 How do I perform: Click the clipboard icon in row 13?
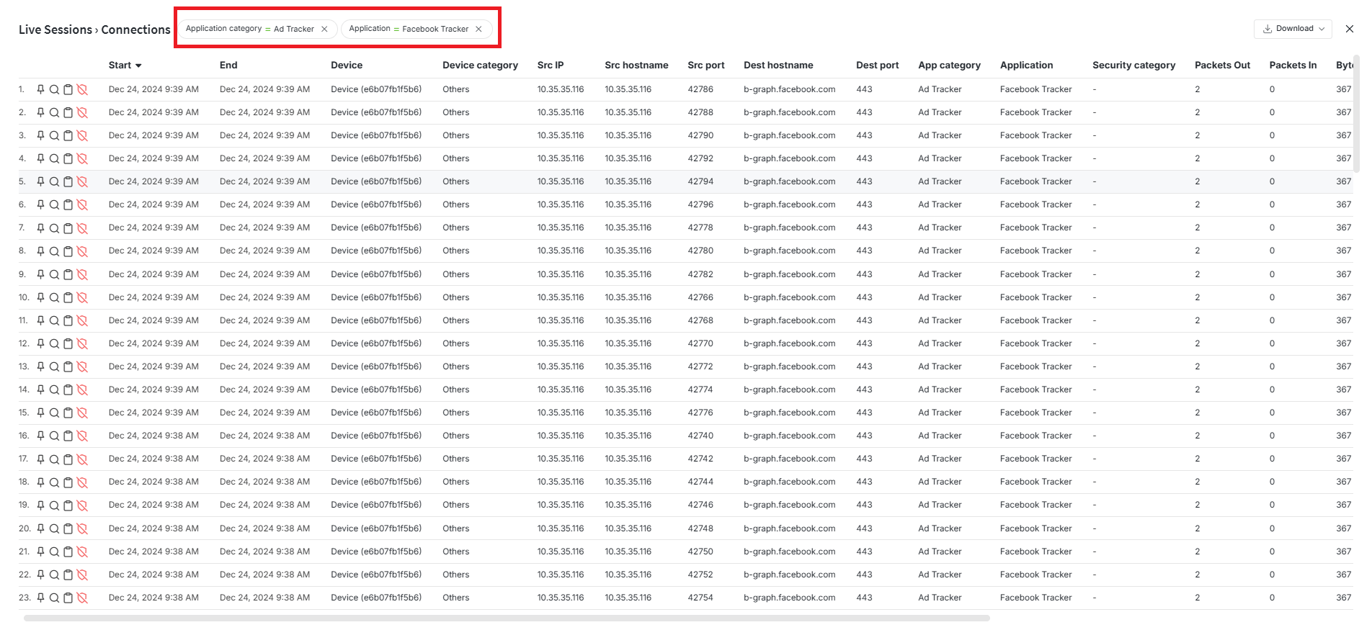[x=68, y=366]
